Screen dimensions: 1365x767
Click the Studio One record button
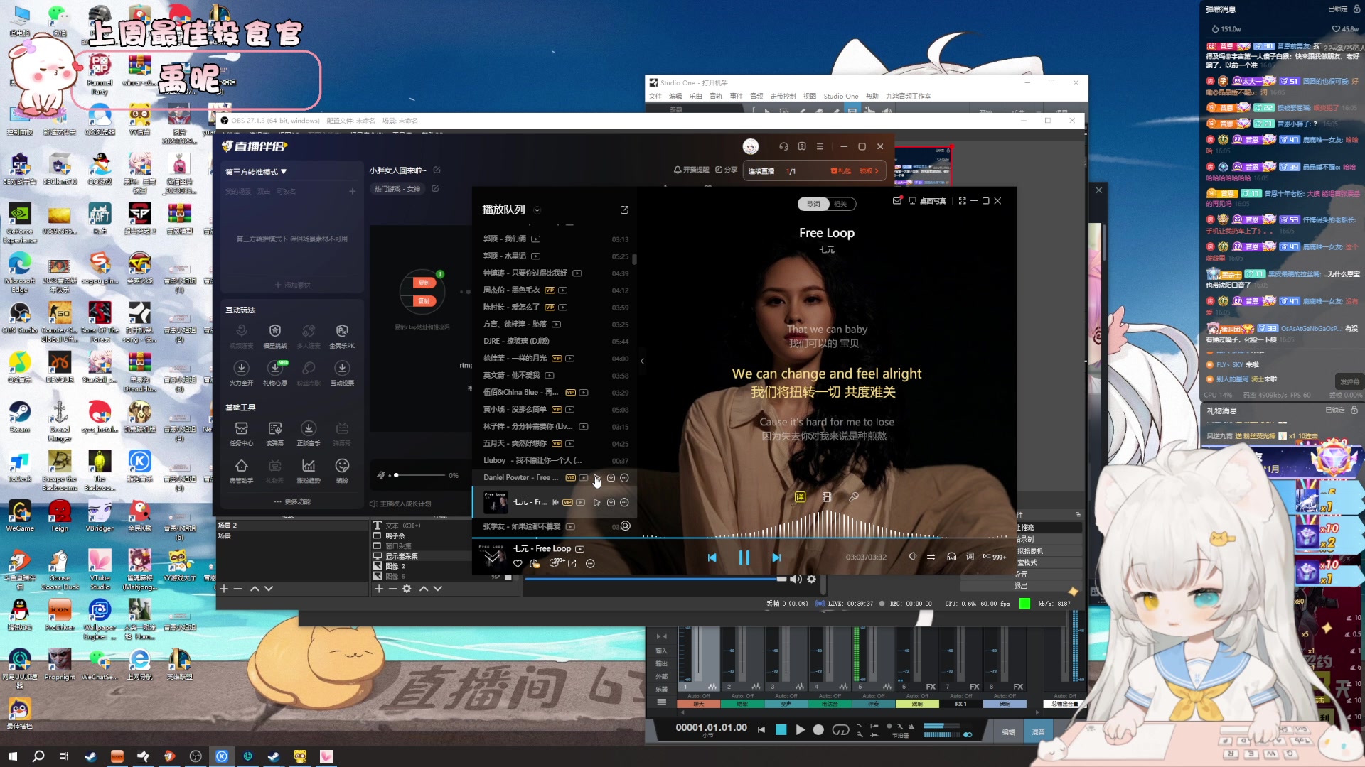[818, 729]
